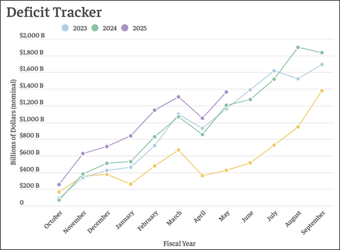Select the yellow August data point
The height and width of the screenshot is (250, 340).
(298, 127)
